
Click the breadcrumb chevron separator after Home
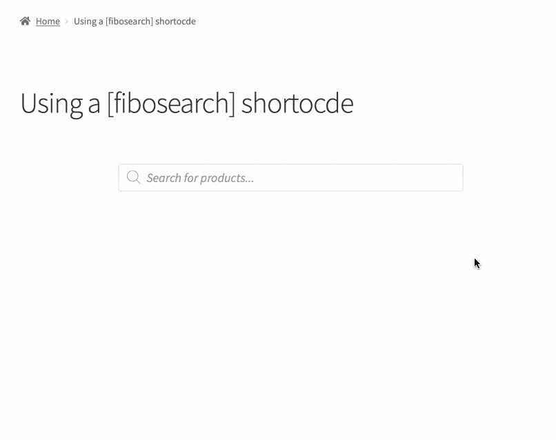[67, 21]
